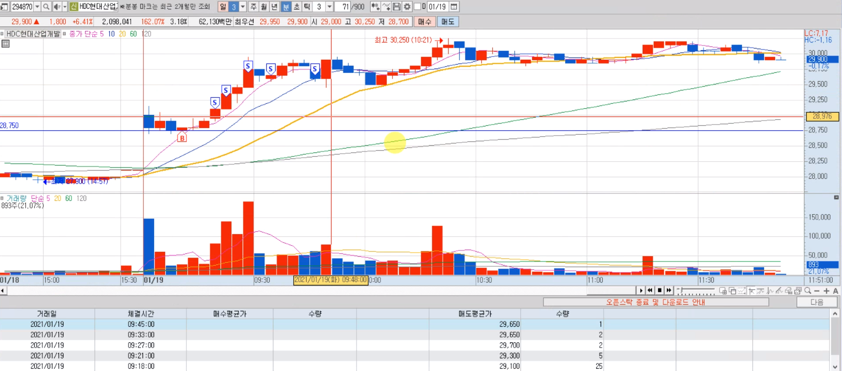This screenshot has height=371, width=842.
Task: Select the 분 minute period button
Action: 286,7
